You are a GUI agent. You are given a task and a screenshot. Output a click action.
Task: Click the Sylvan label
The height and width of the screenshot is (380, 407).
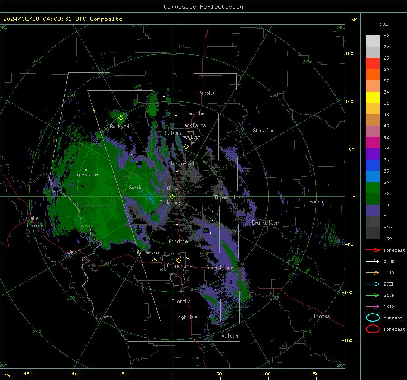(173, 133)
